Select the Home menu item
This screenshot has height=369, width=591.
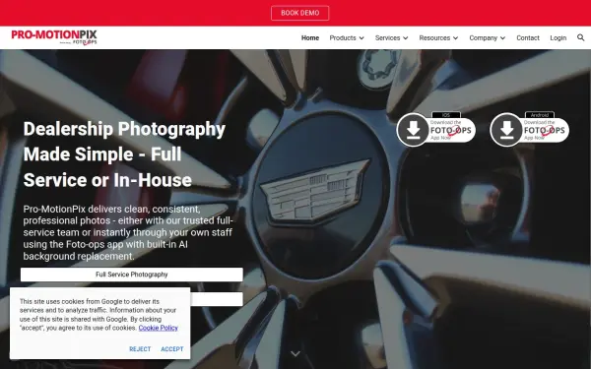[x=310, y=38]
